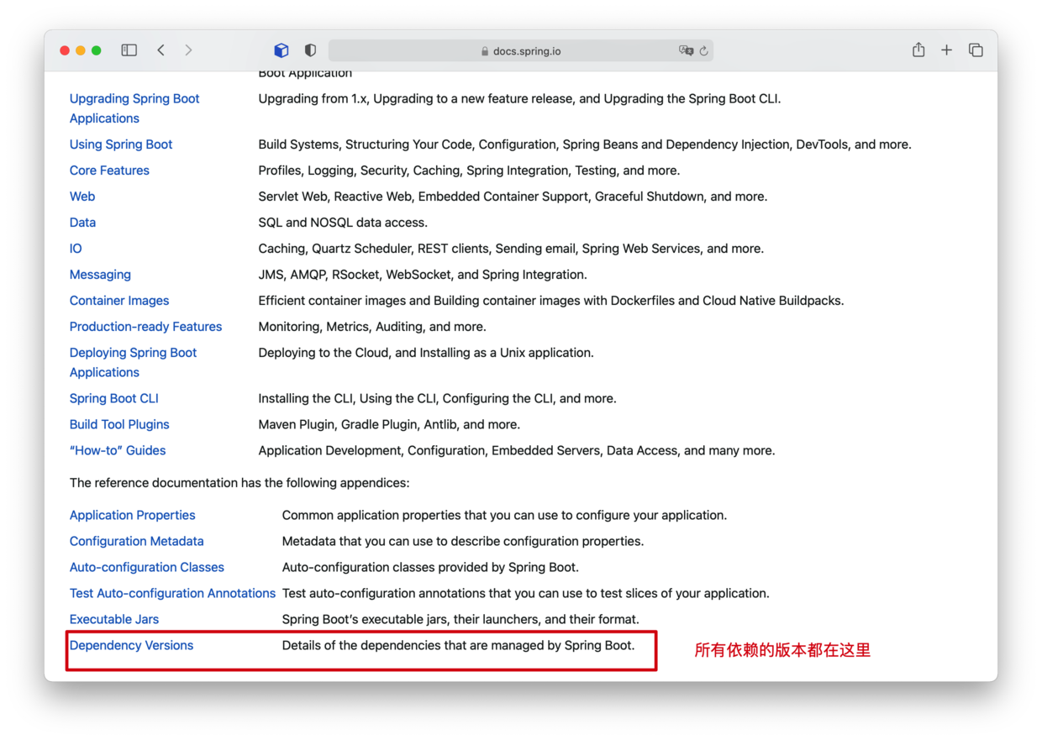Navigate to Container Images documentation
Viewport: 1042px width, 740px height.
119,301
